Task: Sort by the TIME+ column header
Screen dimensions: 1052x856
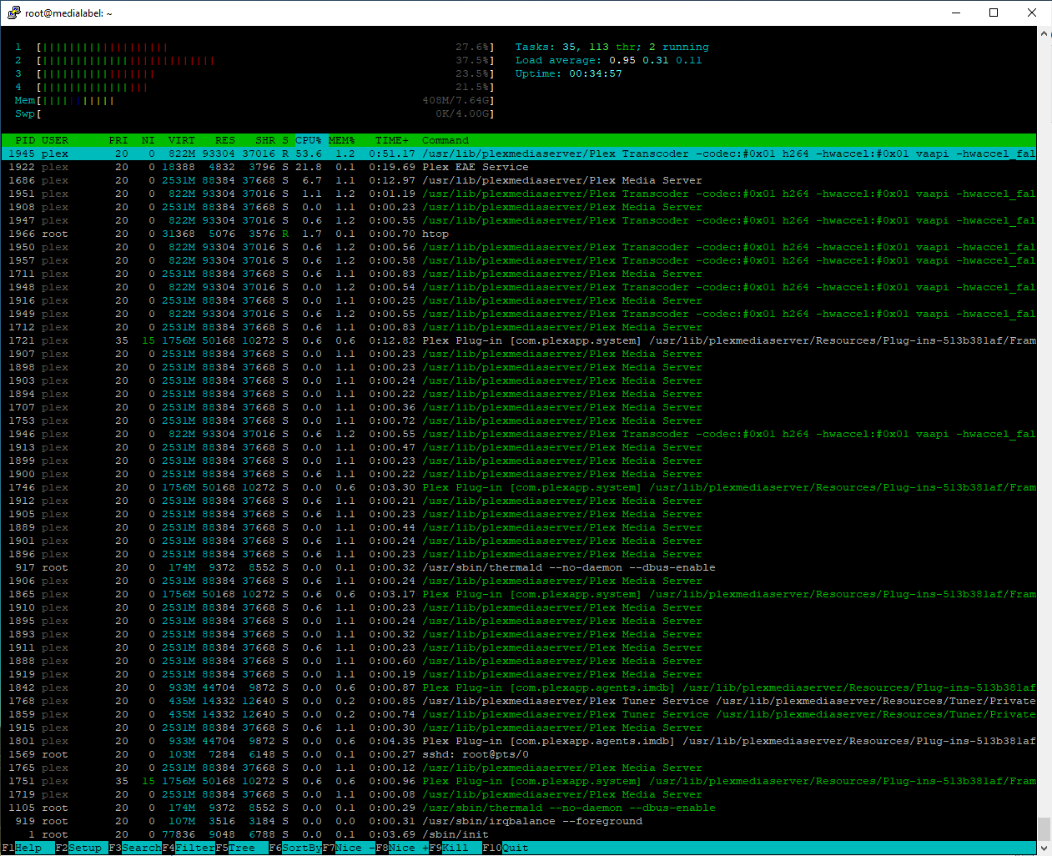Action: (392, 140)
